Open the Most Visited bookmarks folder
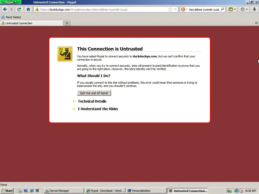Image resolution: width=259 pixels, height=194 pixels. point(11,17)
